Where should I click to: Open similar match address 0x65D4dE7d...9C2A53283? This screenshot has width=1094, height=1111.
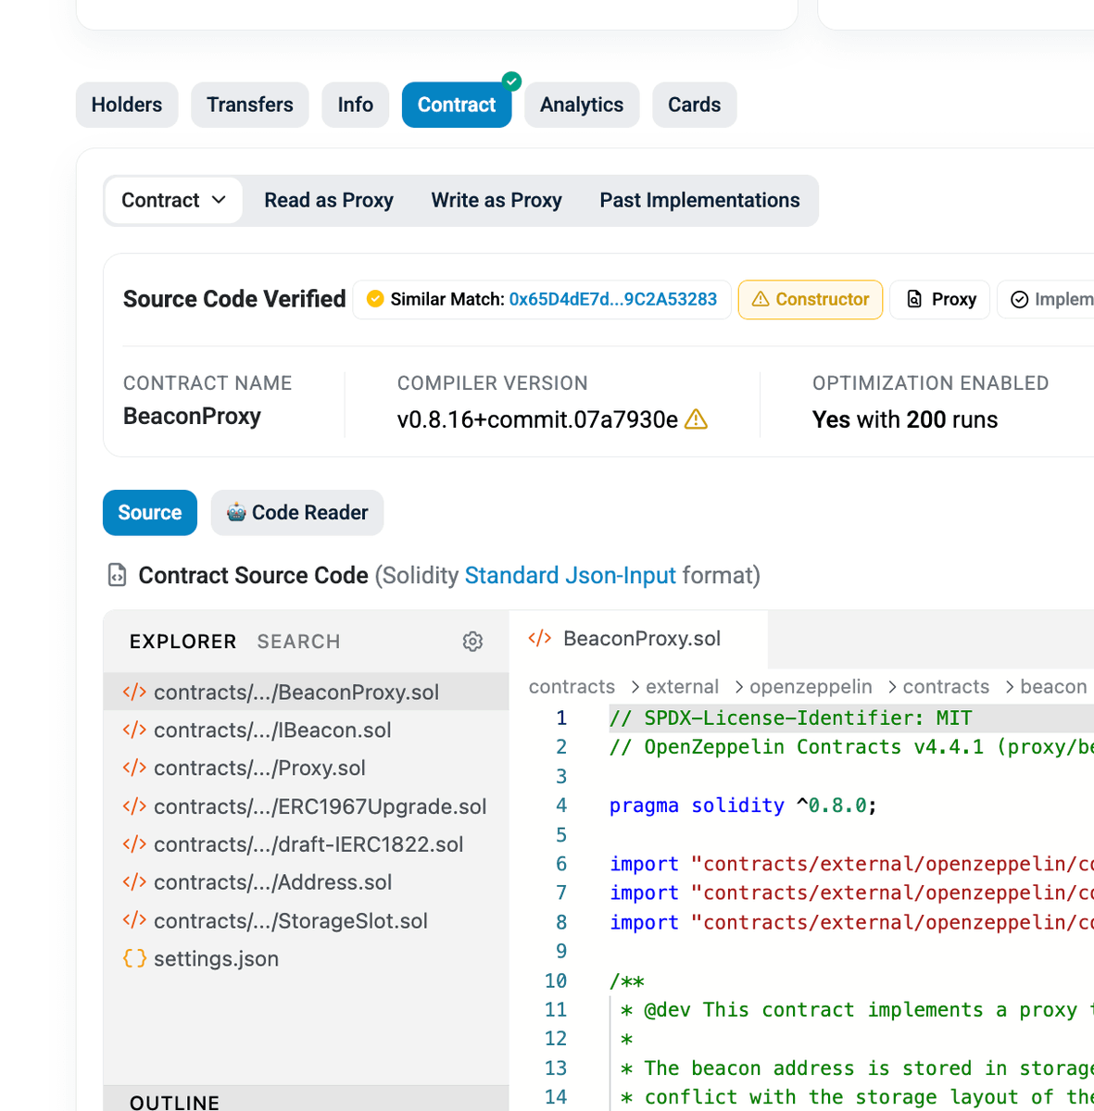coord(613,299)
